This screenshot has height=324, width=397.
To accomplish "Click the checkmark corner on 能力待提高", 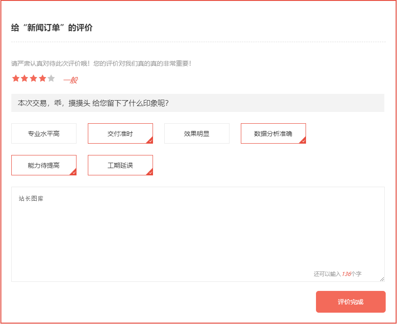I will point(73,173).
